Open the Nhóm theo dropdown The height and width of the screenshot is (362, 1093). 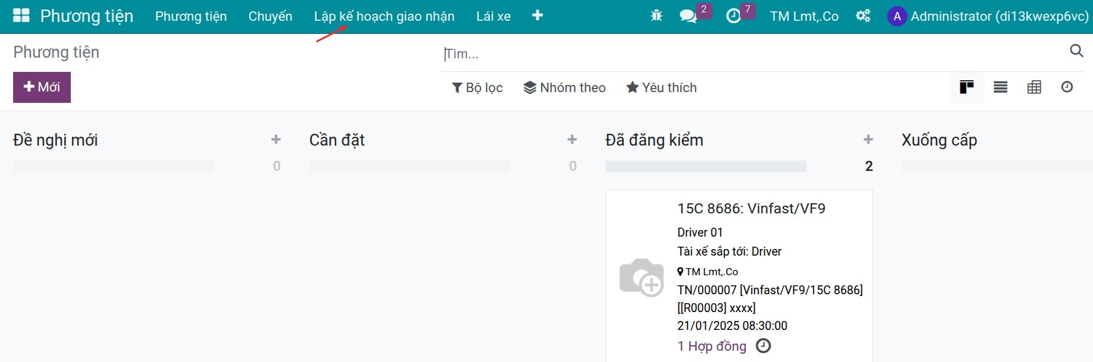[x=564, y=87]
